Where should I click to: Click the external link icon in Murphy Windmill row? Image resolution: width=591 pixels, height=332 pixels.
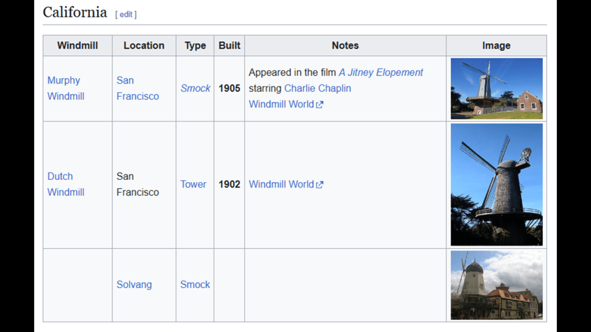tap(320, 105)
